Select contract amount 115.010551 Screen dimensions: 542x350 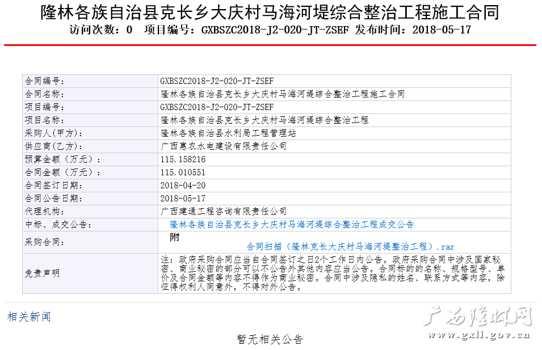[183, 172]
